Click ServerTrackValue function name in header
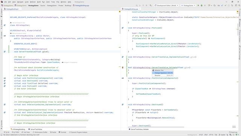Viewport: 241px width, 136px height. 27,52
